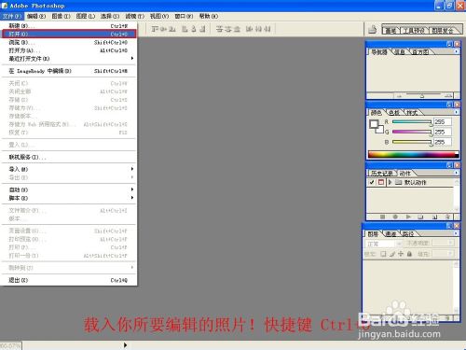466x350 pixels.
Task: Click the align bottom edges icon
Action: pyautogui.click(x=172, y=29)
